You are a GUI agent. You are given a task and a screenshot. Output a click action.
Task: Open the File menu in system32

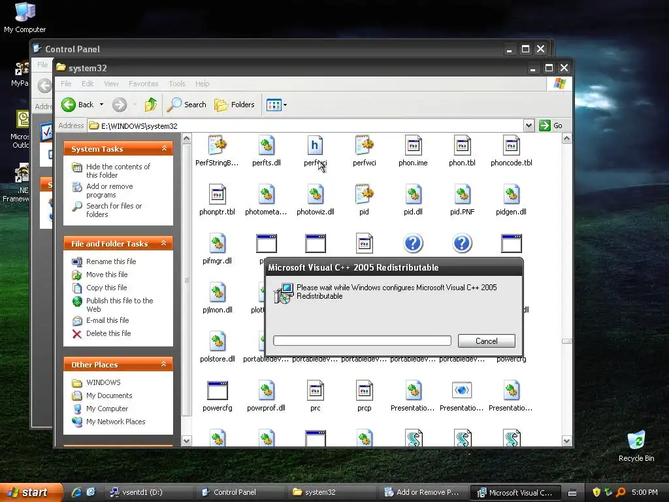pyautogui.click(x=66, y=84)
